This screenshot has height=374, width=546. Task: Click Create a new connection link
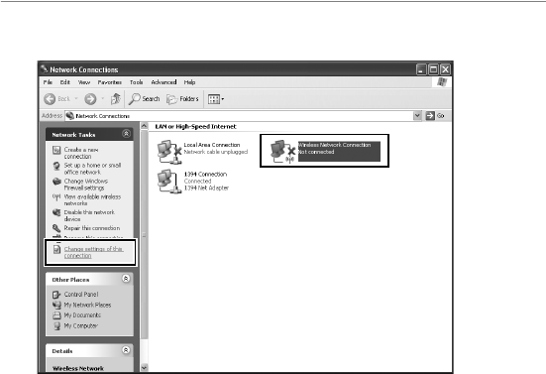pos(81,153)
